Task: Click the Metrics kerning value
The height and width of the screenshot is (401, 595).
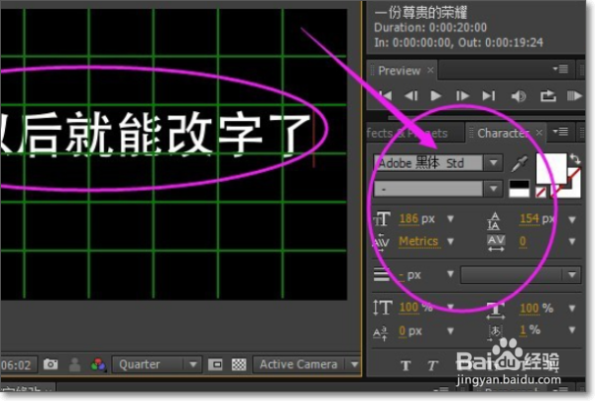Action: tap(418, 241)
